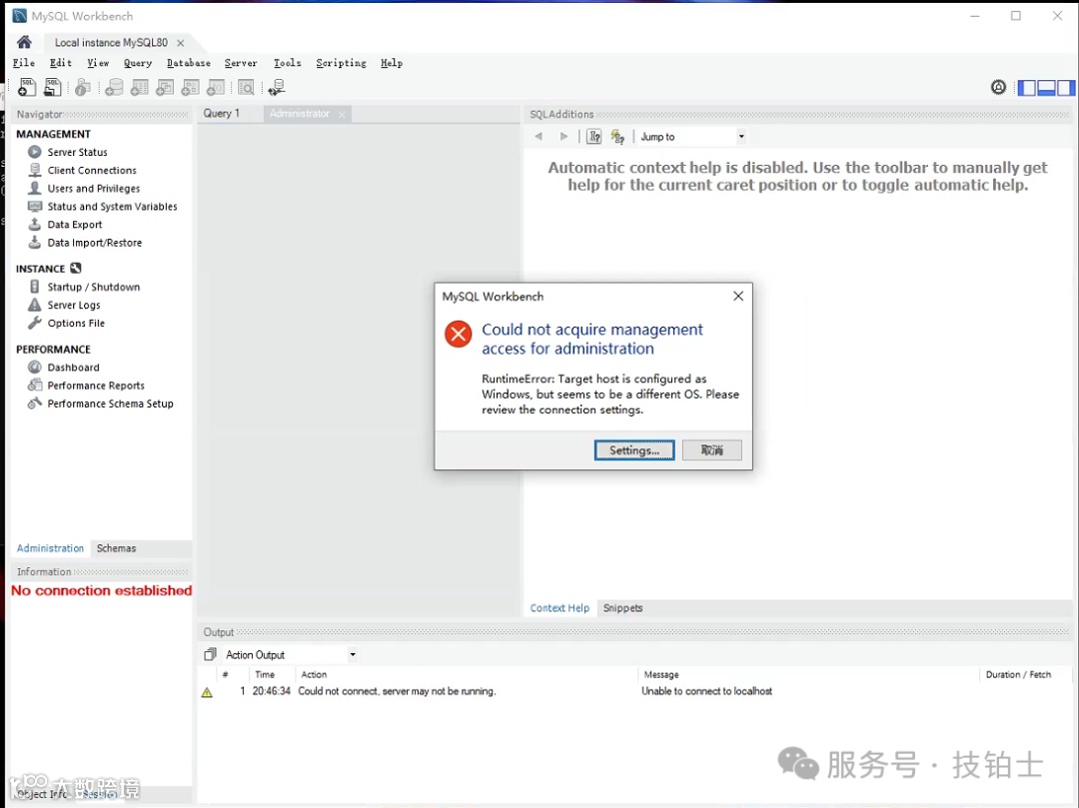
Task: Click the Settings... button in dialog
Action: (x=634, y=450)
